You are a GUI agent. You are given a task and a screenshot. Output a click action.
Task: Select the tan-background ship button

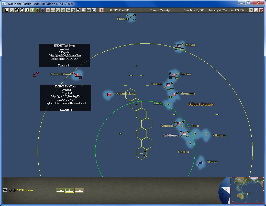tap(79, 191)
